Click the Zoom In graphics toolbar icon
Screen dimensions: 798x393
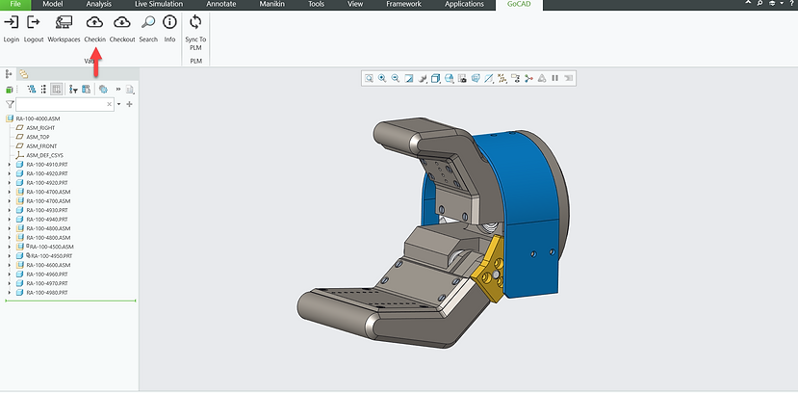point(382,77)
